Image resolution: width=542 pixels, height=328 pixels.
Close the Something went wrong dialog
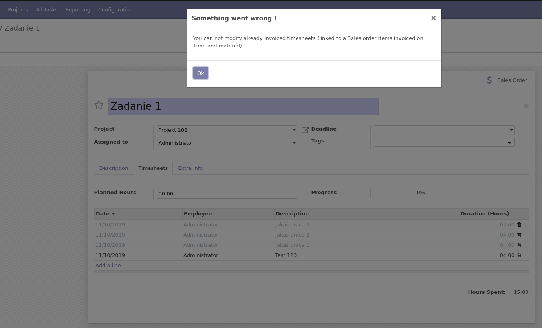tap(434, 18)
